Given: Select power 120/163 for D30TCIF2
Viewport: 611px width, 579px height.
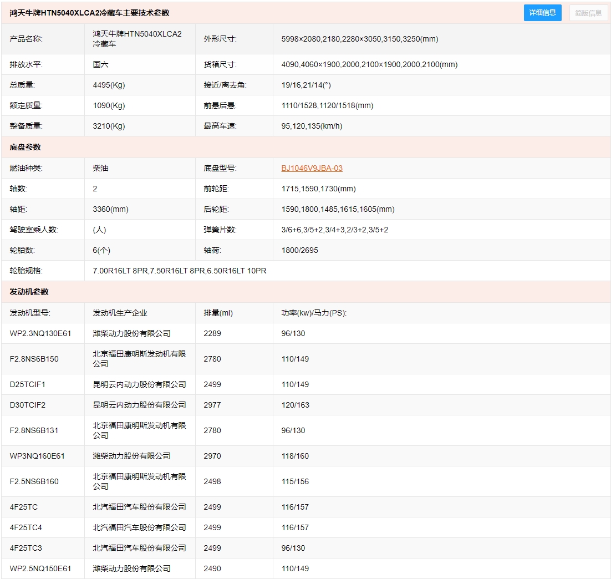Looking at the screenshot, I should (x=296, y=405).
